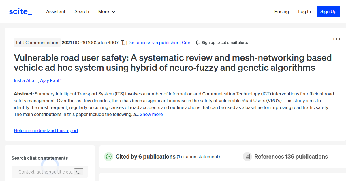Screen dimensions: 346x181
Task: Expand the abstract with Show more
Action: pyautogui.click(x=151, y=114)
